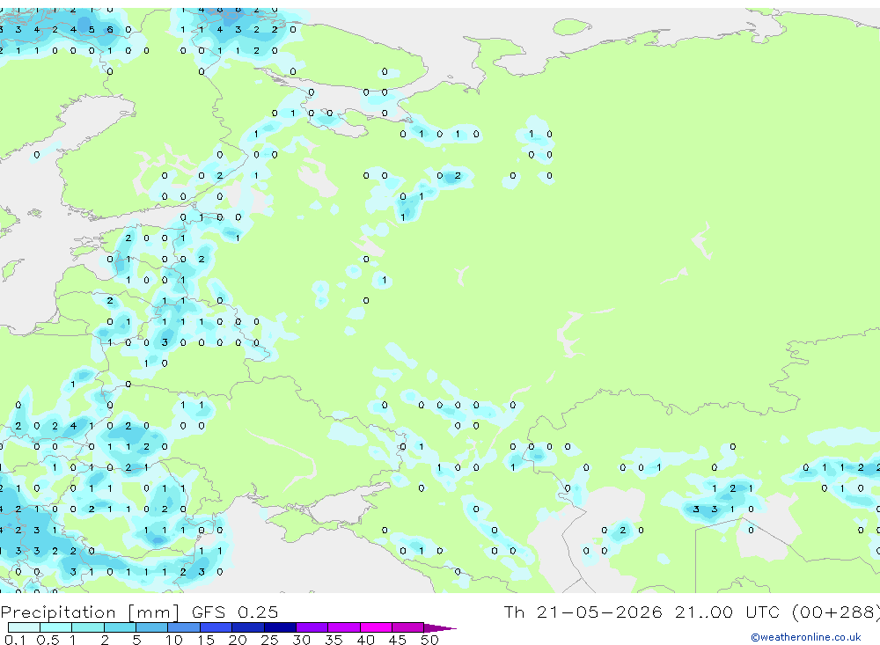Click the 5–10 mm legend color swatch

(151, 627)
